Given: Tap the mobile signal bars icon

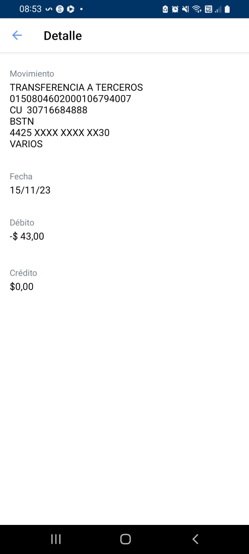Looking at the screenshot, I should pyautogui.click(x=218, y=9).
